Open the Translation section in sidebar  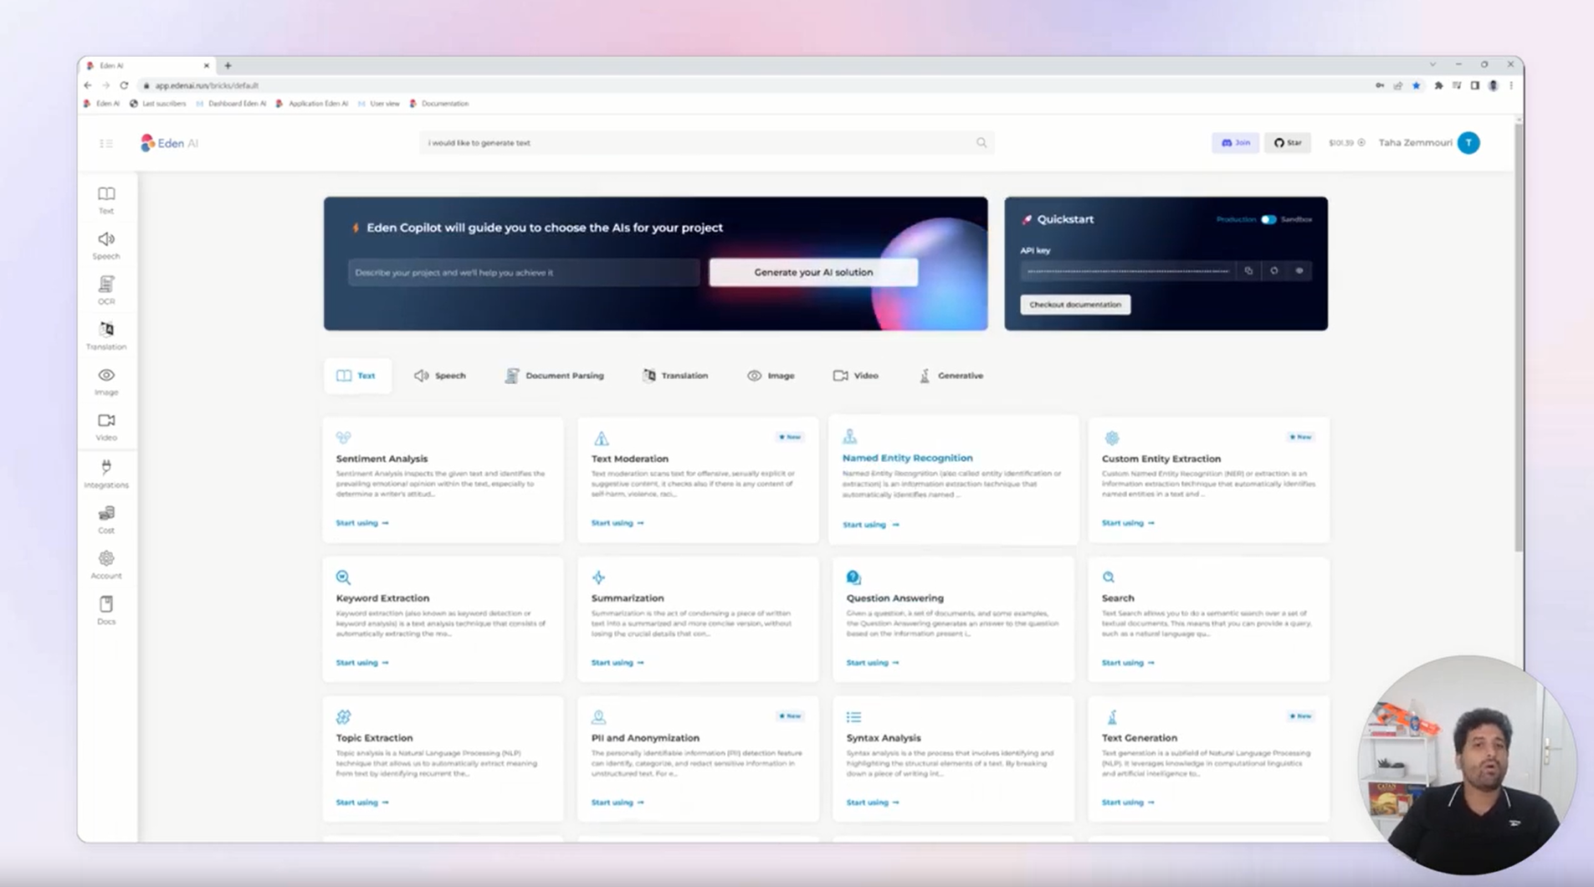click(x=106, y=336)
